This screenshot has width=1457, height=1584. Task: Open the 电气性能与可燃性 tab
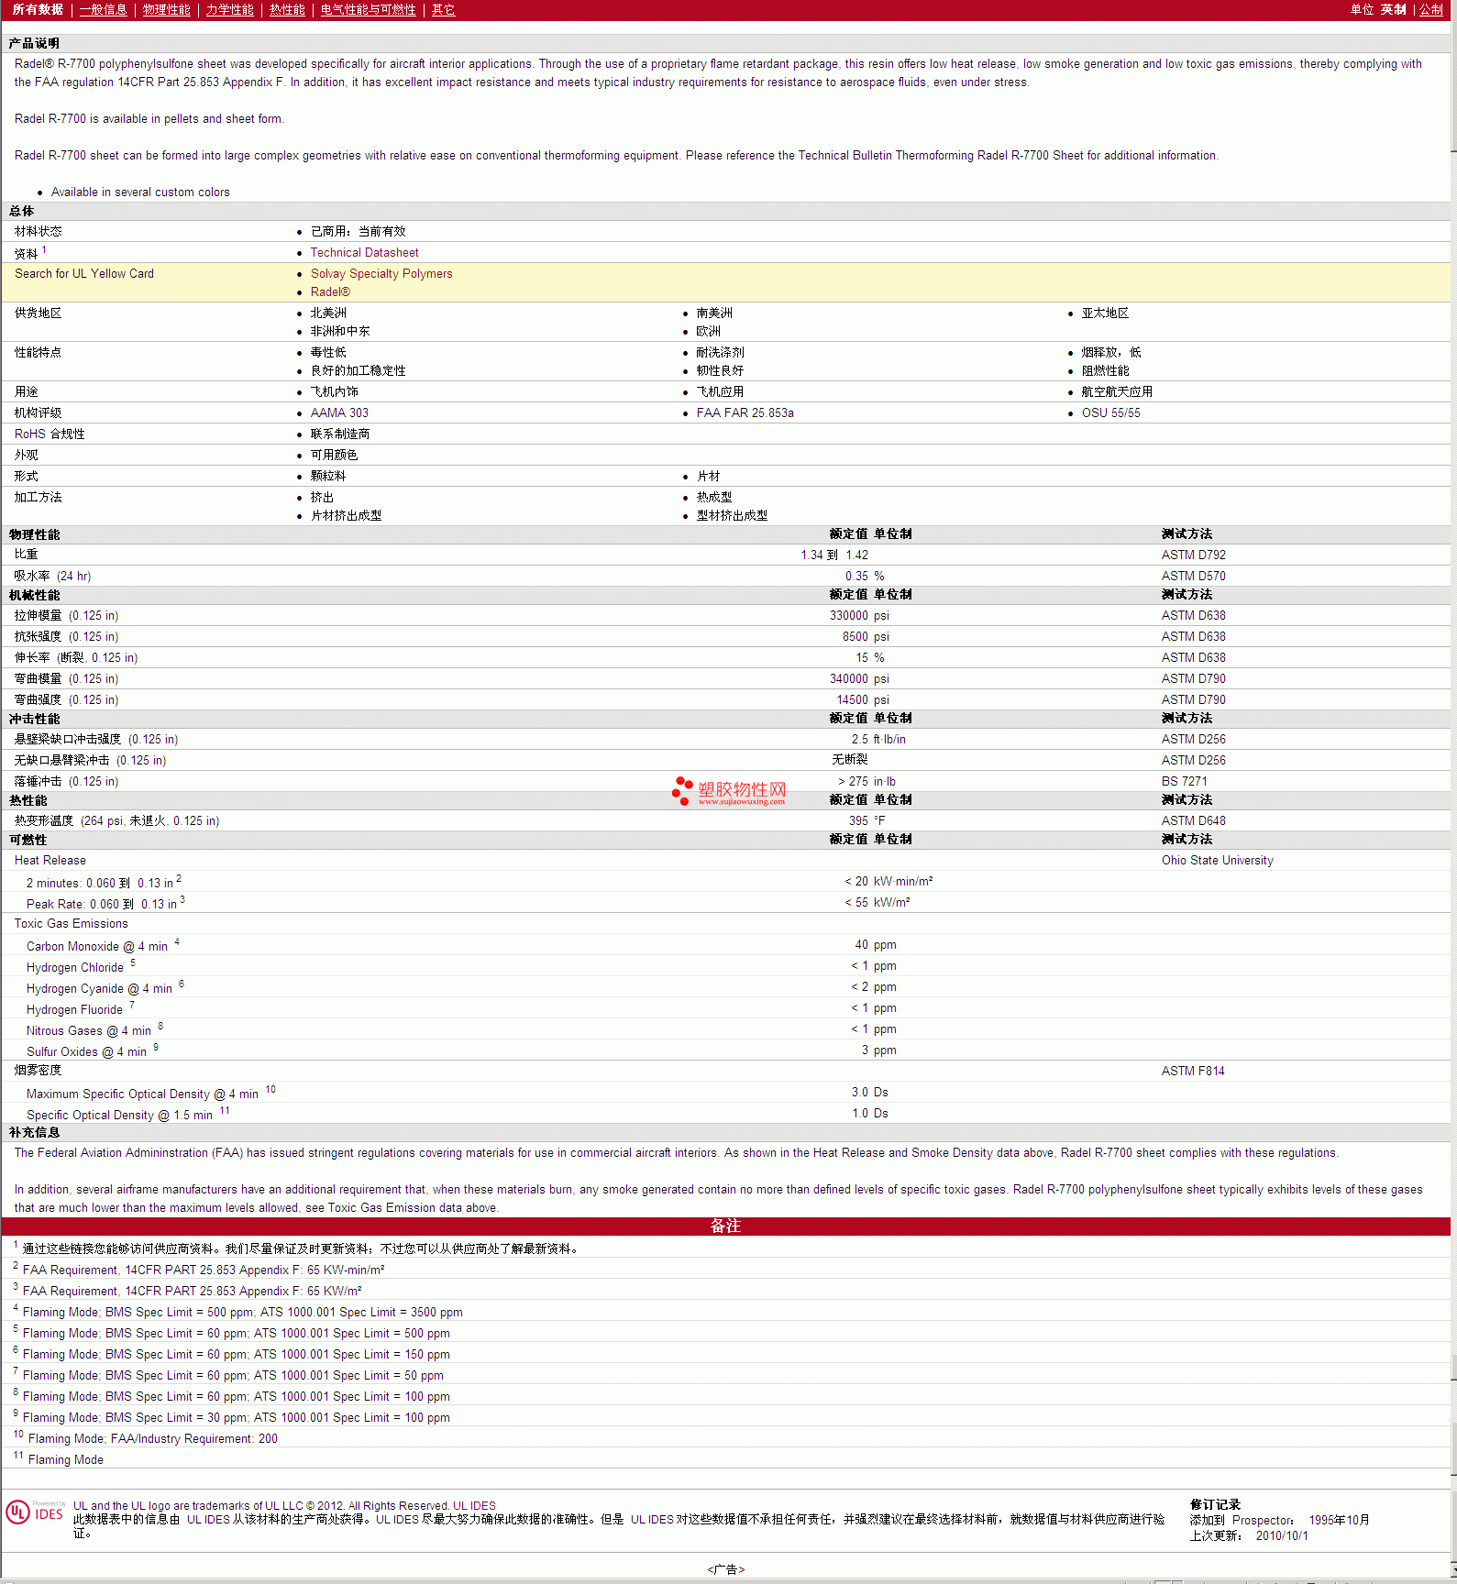(x=368, y=9)
